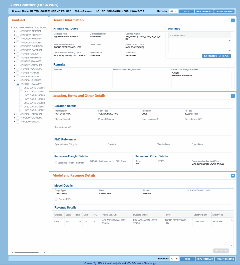The image size is (240, 265).
Task: Check the USED CARS~USED C checkbox
Action: tap(21, 88)
